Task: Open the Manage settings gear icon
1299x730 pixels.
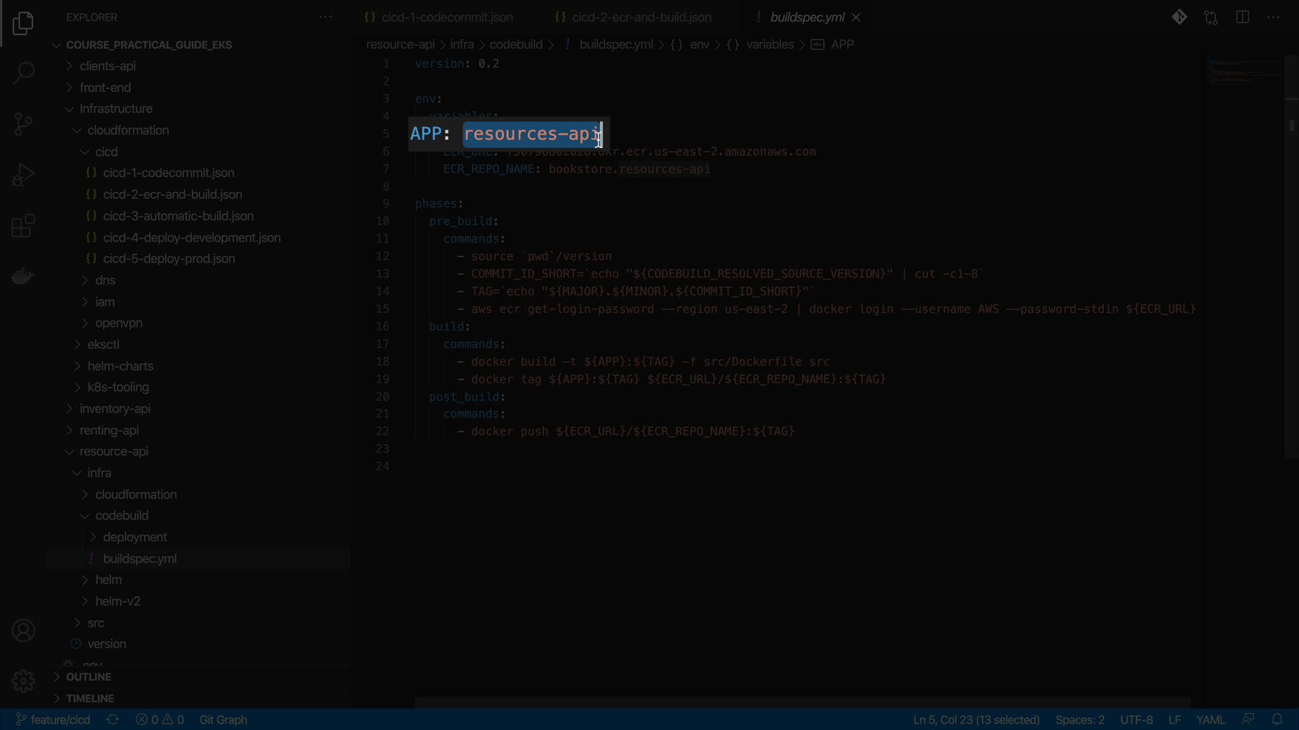Action: click(x=23, y=681)
